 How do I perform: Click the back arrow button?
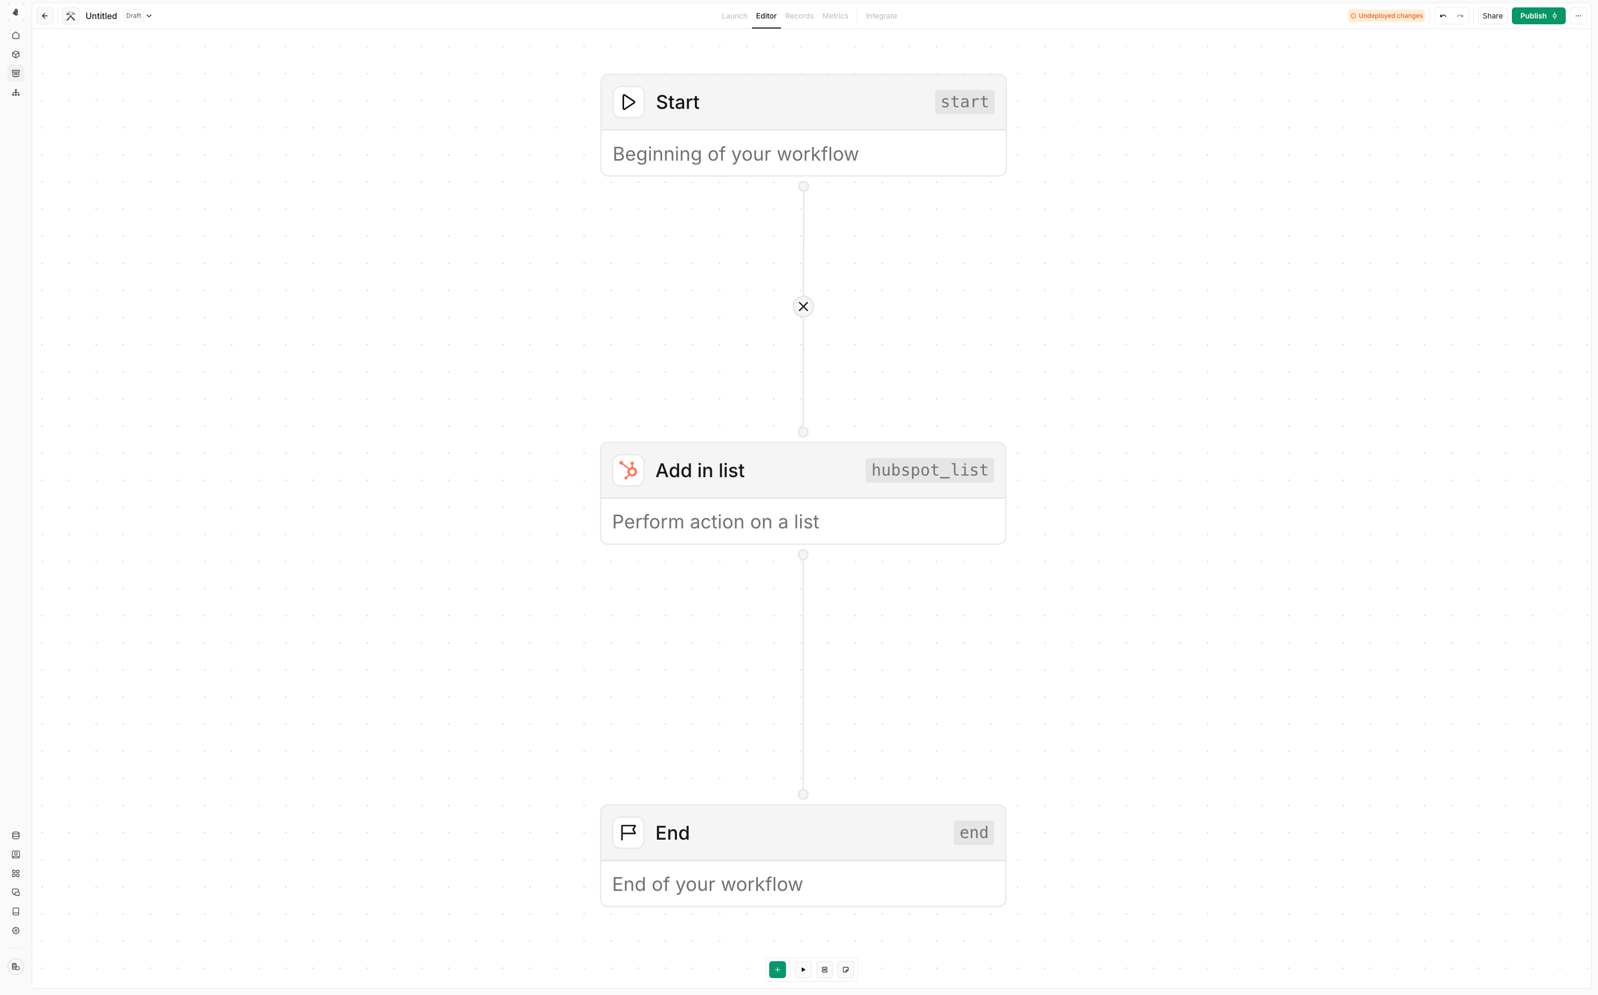point(45,16)
